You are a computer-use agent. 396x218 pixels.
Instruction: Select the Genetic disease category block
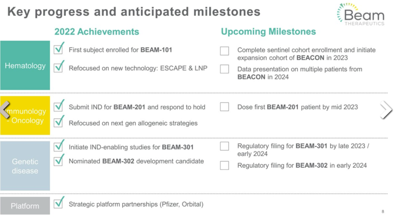[25, 166]
